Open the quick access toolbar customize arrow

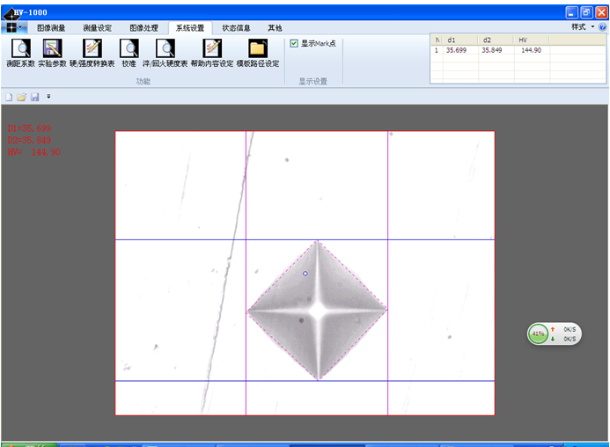(48, 96)
